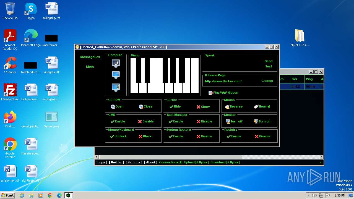This screenshot has height=199, width=354.
Task: Enable System Restore
Action: click(176, 136)
